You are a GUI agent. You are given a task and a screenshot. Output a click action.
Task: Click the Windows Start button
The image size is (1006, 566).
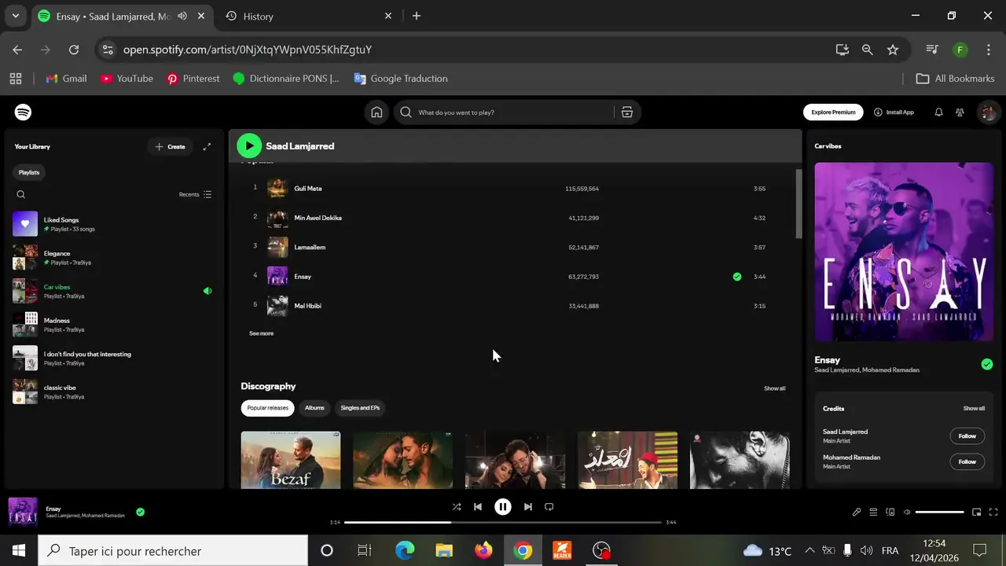click(x=19, y=550)
